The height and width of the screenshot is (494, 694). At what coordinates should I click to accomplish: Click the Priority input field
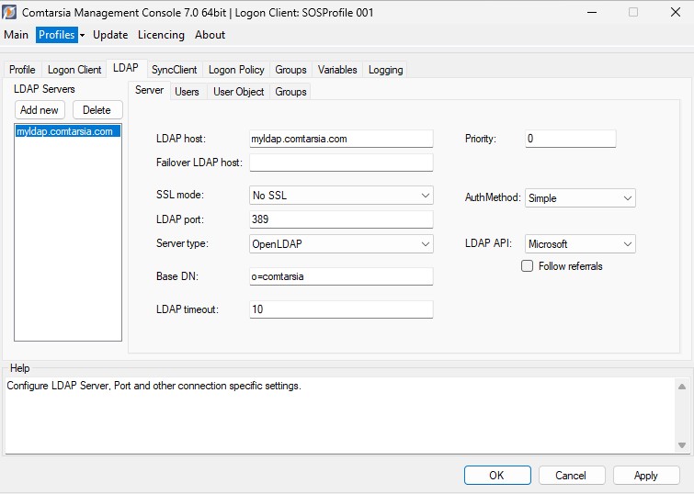[x=571, y=139]
